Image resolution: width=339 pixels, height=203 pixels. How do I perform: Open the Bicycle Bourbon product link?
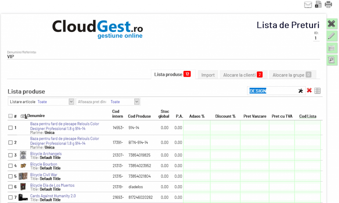44,164
